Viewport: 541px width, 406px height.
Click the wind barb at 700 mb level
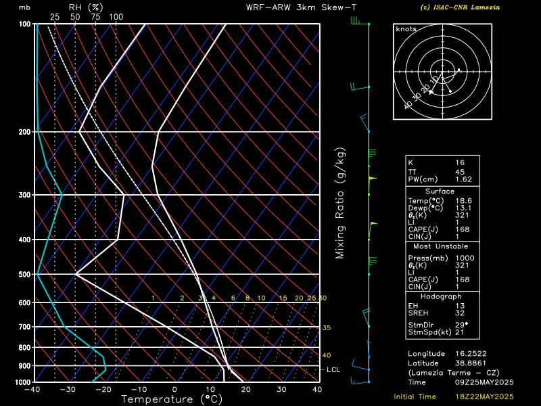click(366, 317)
